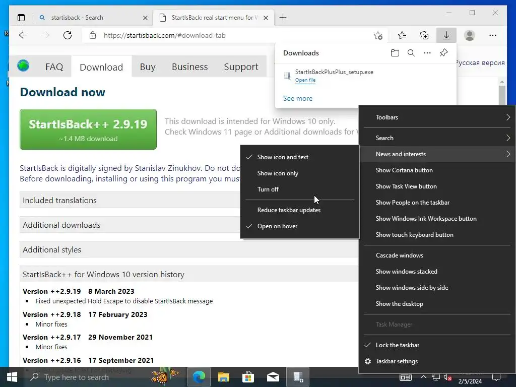Open more options in Downloads panel
This screenshot has width=516, height=387.
pos(427,53)
